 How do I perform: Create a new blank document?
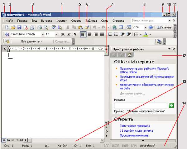7,28
